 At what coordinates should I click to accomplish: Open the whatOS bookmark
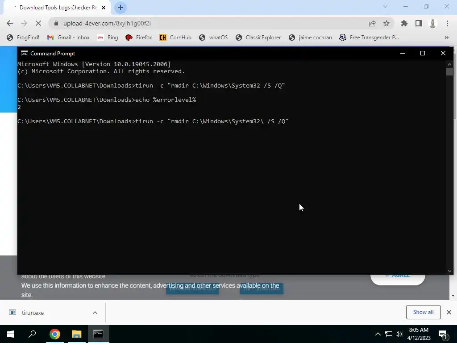(213, 38)
